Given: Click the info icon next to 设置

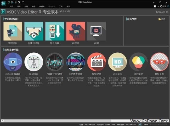Looking at the screenshot, I should pos(168,6).
